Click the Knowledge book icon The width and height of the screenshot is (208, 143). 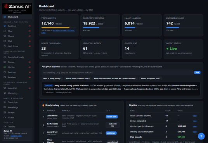[5, 107]
